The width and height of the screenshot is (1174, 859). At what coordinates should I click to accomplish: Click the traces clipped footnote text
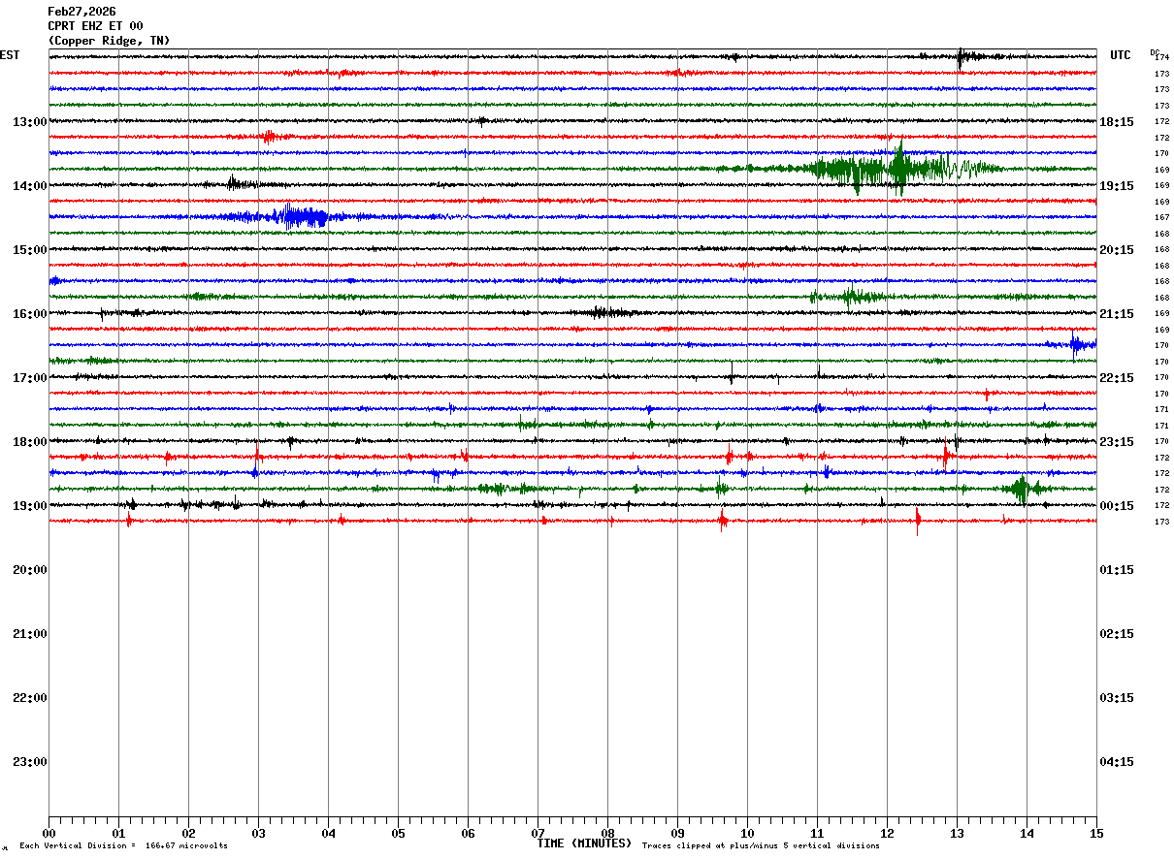coord(761,846)
